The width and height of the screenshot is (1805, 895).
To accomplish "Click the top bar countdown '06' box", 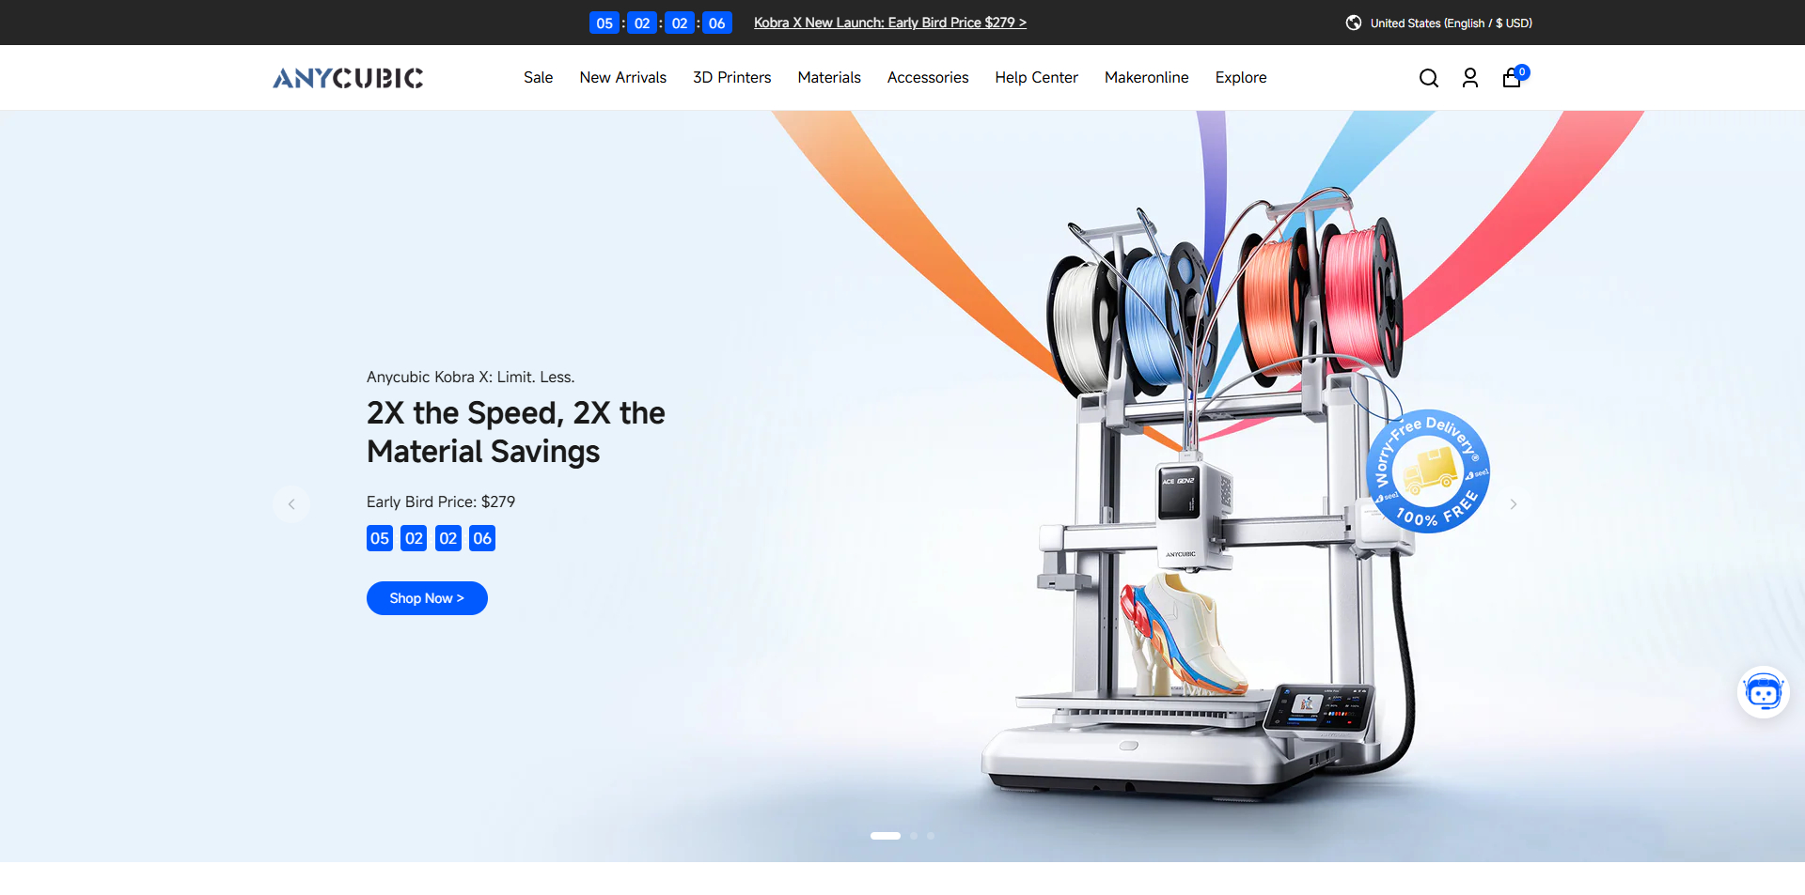I will 717,23.
